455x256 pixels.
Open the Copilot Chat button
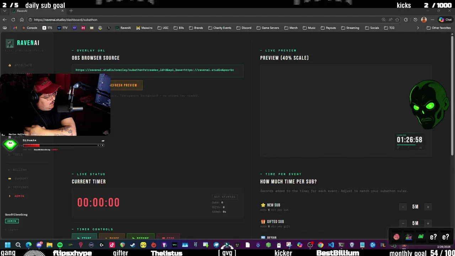(x=445, y=20)
